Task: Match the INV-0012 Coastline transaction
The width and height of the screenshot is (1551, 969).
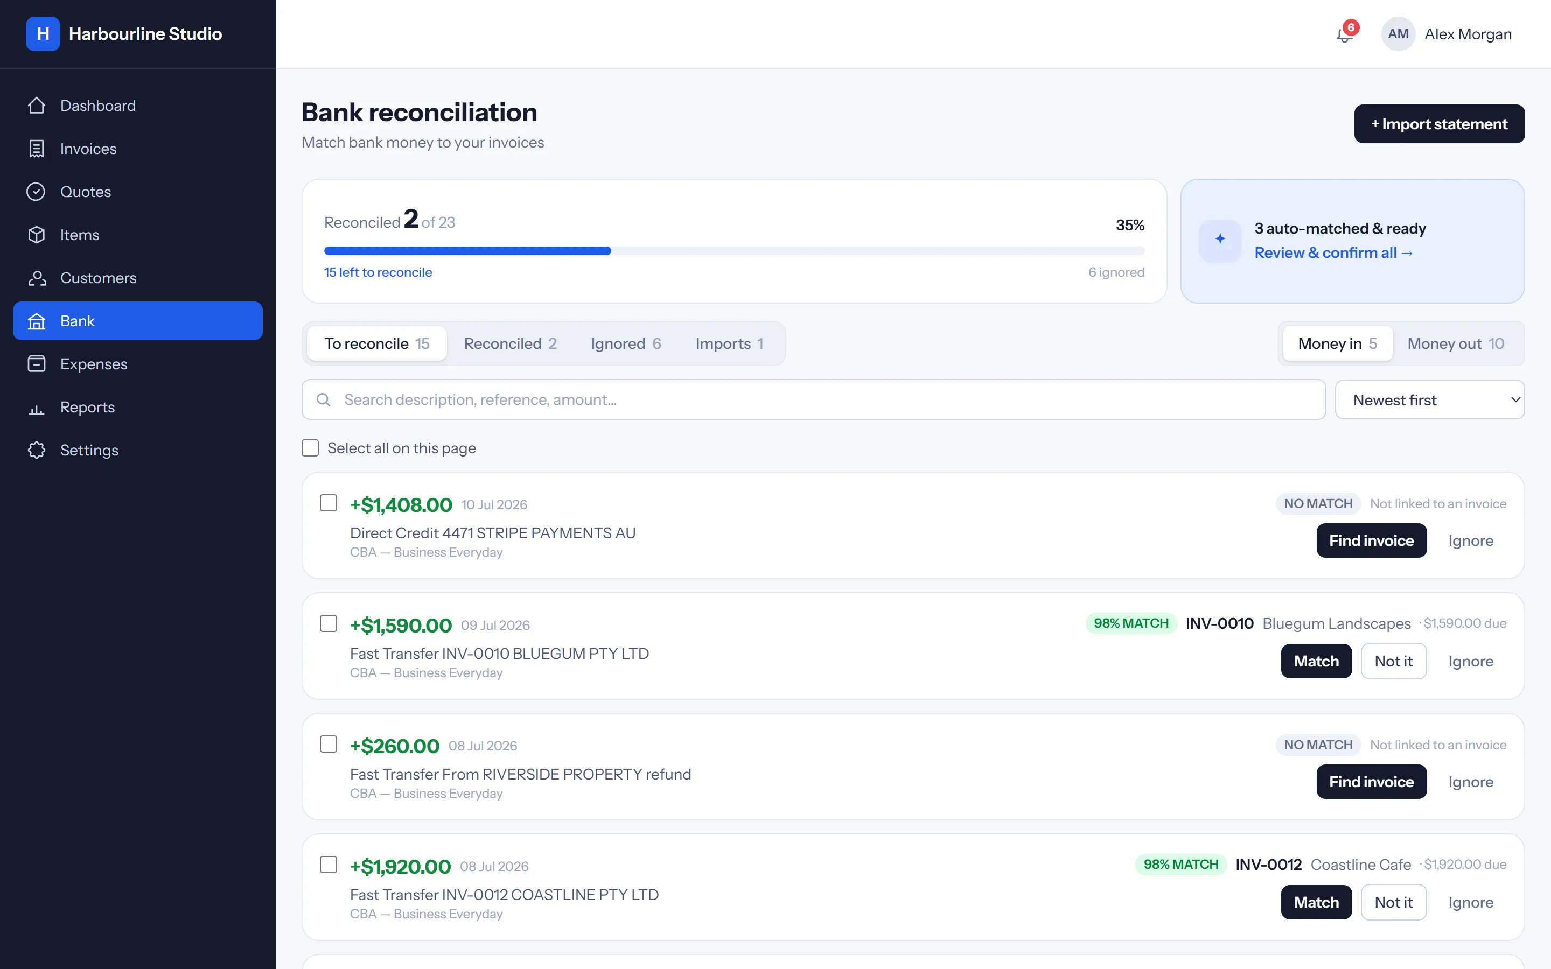Action: (x=1316, y=902)
